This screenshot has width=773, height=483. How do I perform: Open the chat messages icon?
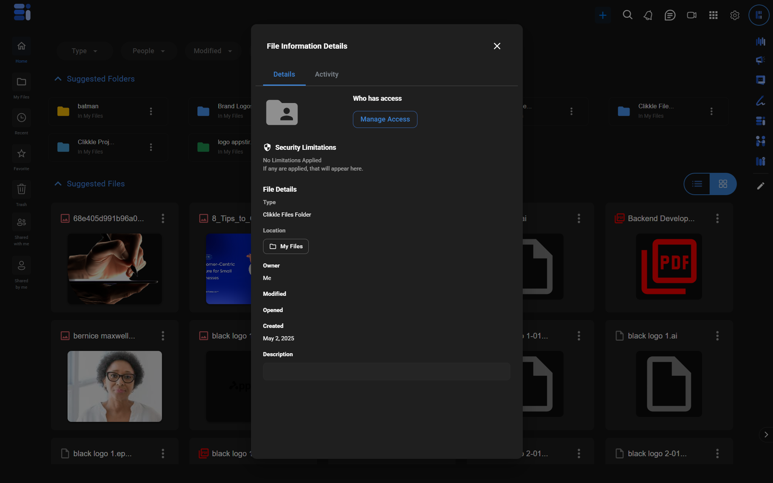click(670, 15)
